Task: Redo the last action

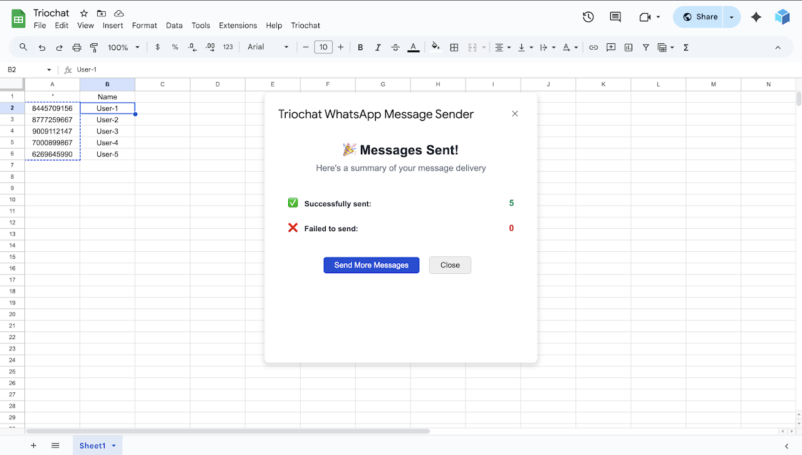Action: (x=60, y=47)
